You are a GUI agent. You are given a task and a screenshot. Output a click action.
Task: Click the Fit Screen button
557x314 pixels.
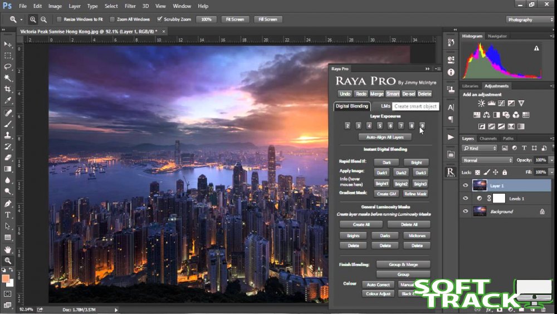point(234,19)
